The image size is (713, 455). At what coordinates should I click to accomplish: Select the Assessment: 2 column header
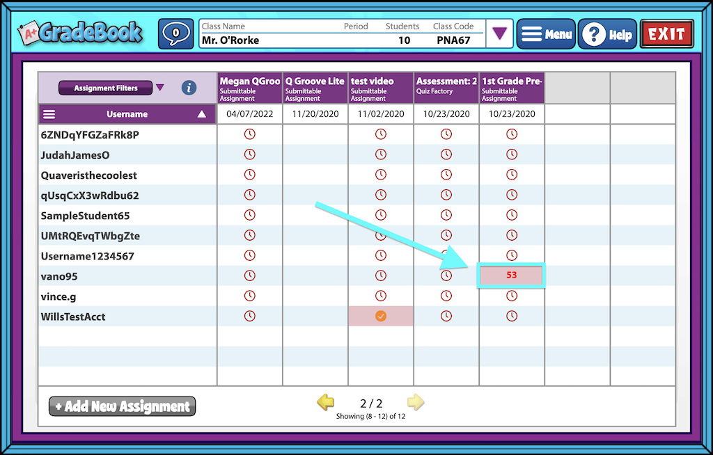[x=446, y=88]
